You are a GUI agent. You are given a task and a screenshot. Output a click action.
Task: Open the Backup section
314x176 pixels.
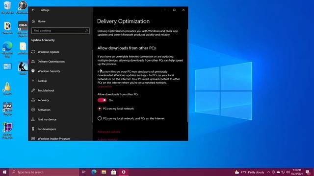[60, 81]
